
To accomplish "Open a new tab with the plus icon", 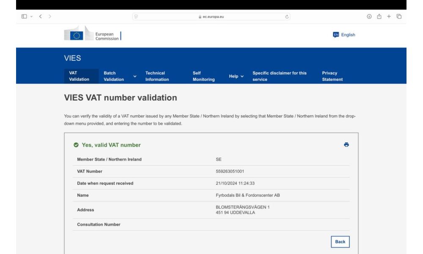I will click(x=389, y=17).
